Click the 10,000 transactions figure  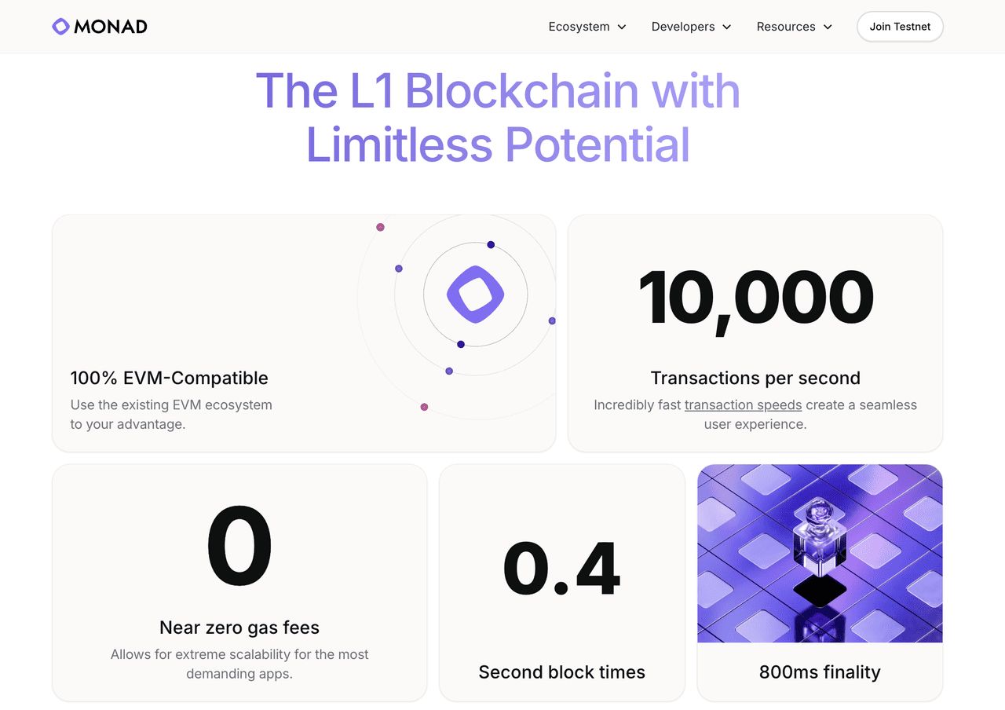[755, 298]
